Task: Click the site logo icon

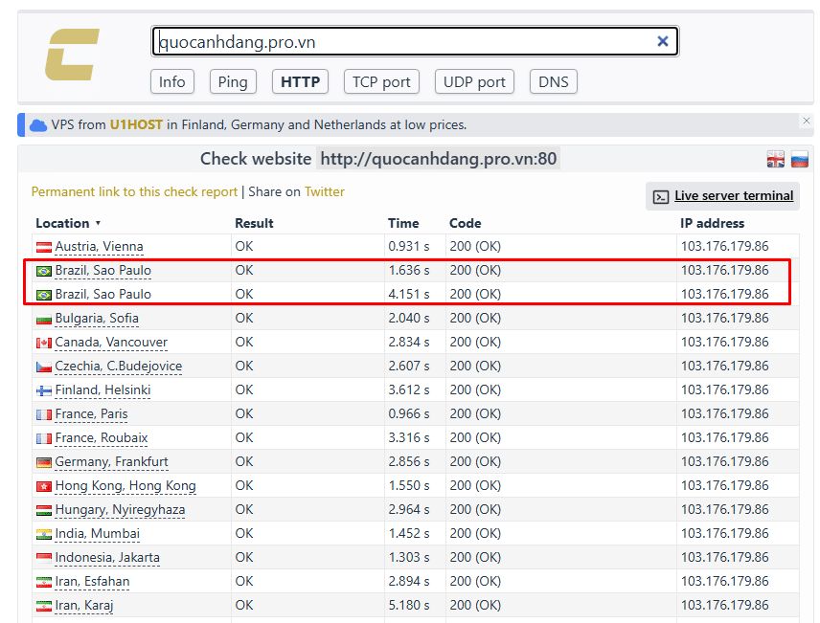Action: point(72,55)
